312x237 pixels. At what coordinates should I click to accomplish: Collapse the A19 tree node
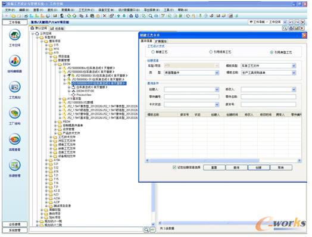click(x=46, y=53)
